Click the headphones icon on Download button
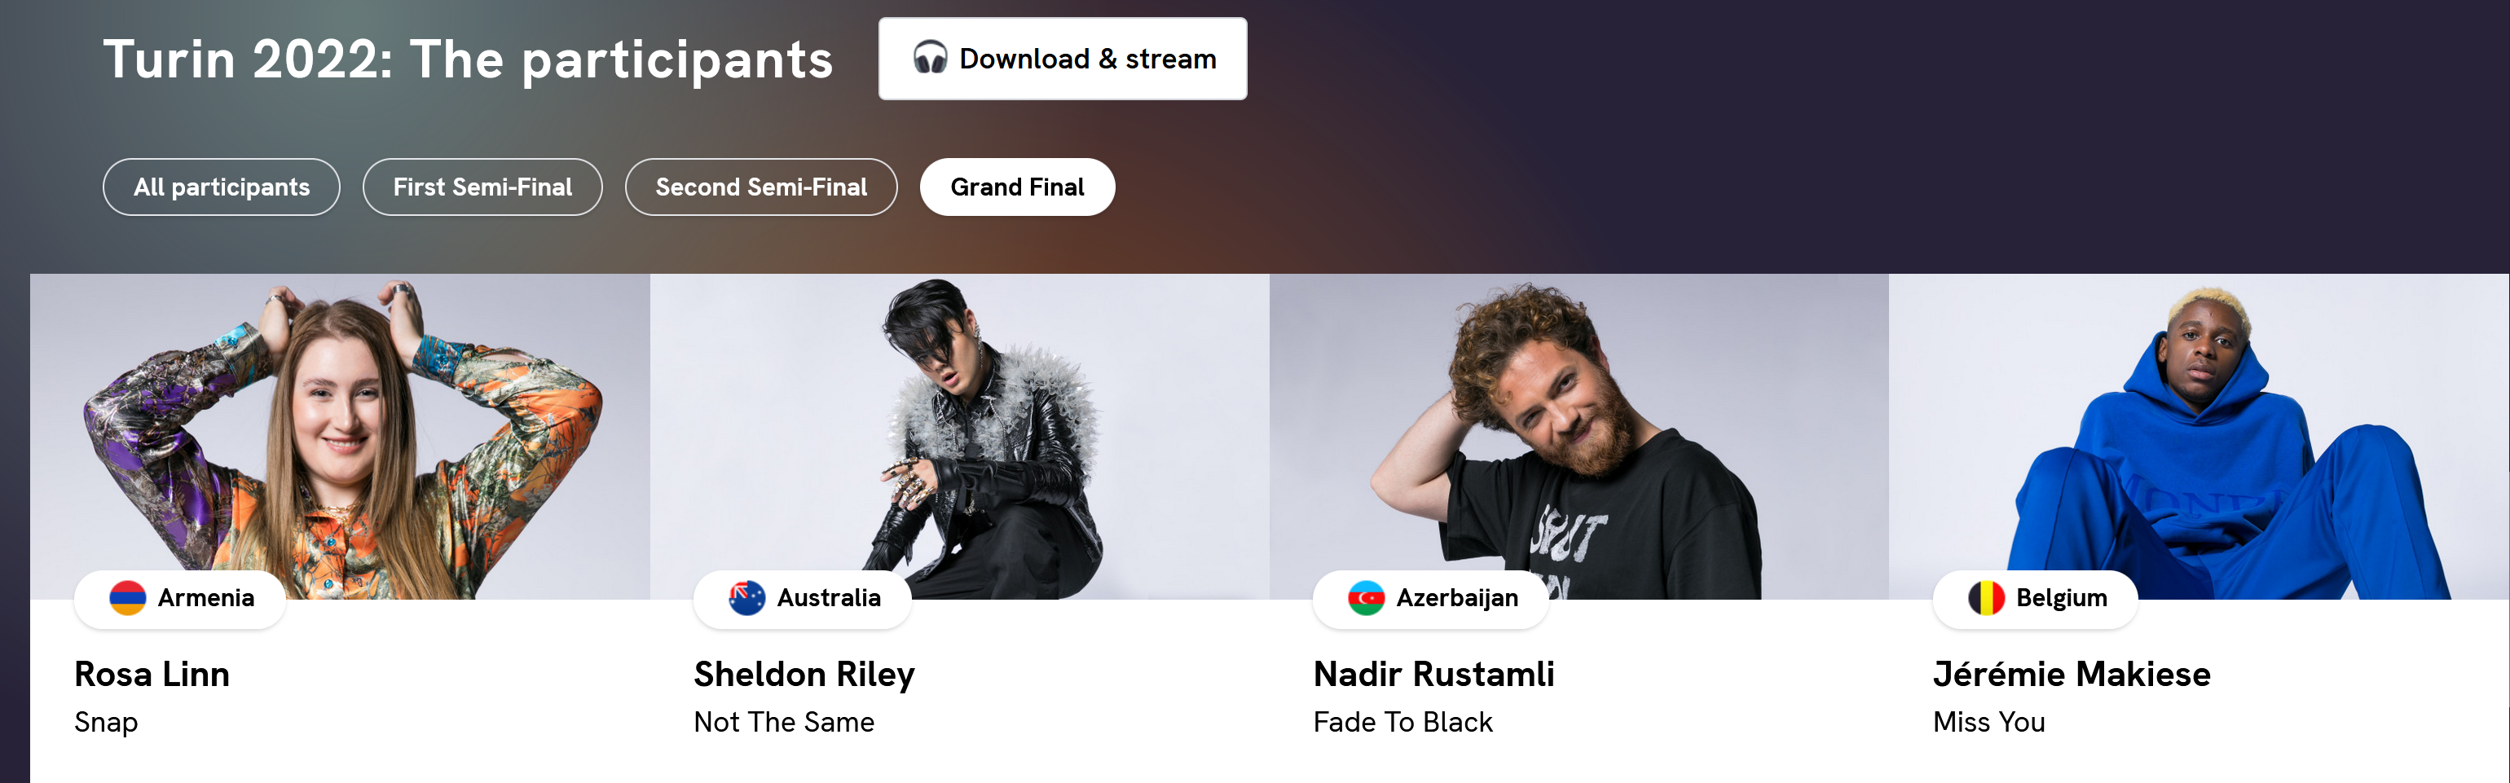The width and height of the screenshot is (2510, 783). (930, 59)
